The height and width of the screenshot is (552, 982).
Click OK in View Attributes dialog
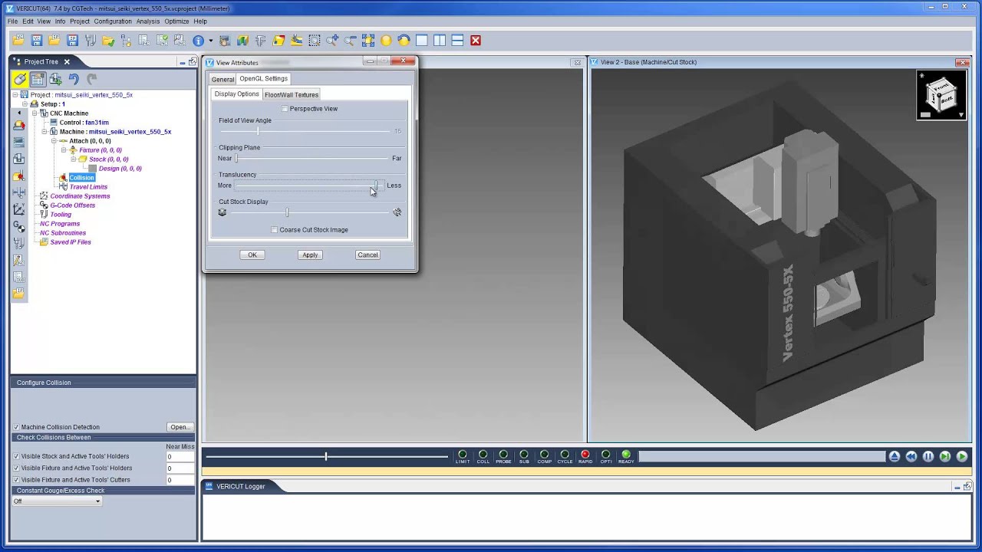(x=252, y=255)
